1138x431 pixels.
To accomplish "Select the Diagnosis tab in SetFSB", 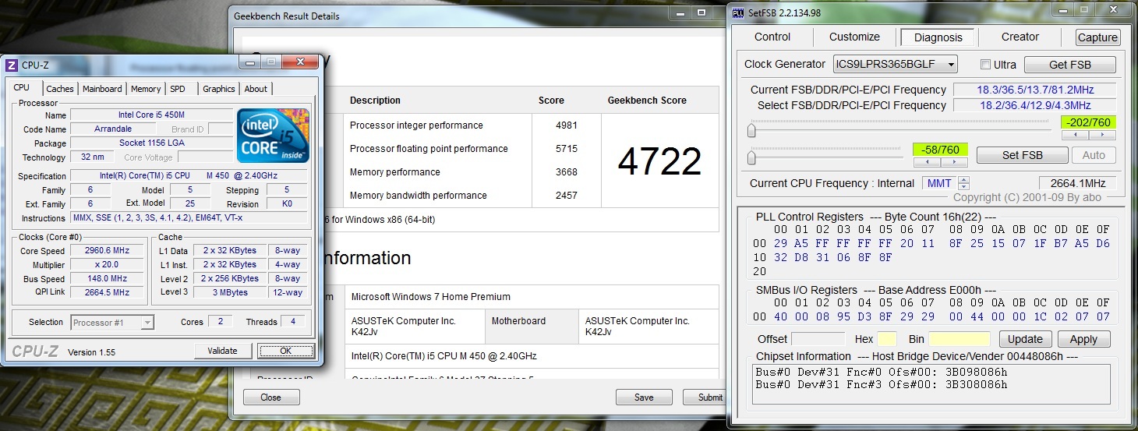I will [x=938, y=37].
